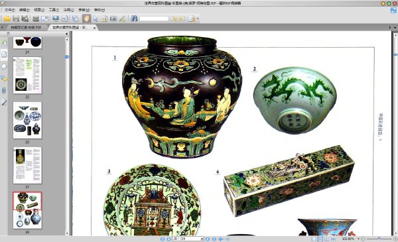Screen dimensions: 398x242
Task: Go to last page button in status bar
Action: pos(214,239)
